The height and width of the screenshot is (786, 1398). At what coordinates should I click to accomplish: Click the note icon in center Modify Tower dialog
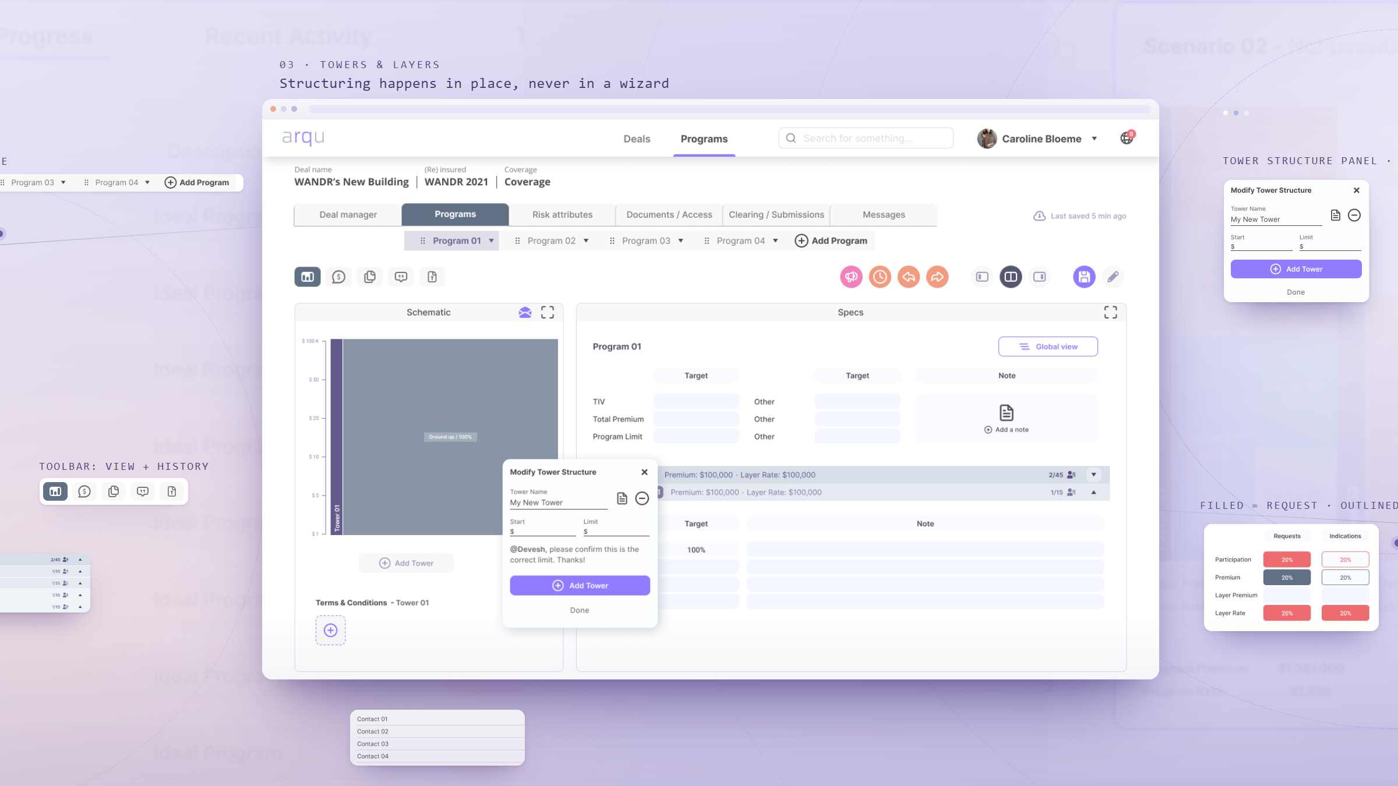(x=622, y=498)
